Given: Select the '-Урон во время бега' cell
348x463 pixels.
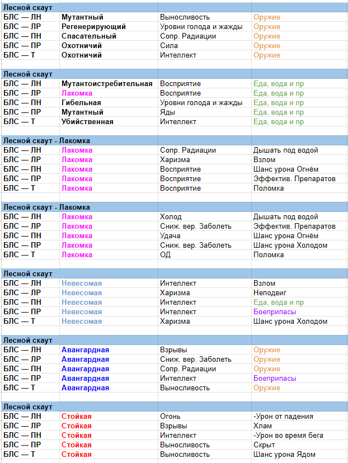Looking at the screenshot, I should pyautogui.click(x=299, y=435).
